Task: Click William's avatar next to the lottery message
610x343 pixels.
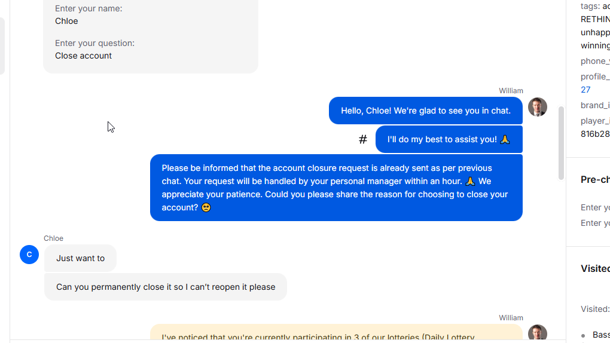Action: pyautogui.click(x=537, y=332)
